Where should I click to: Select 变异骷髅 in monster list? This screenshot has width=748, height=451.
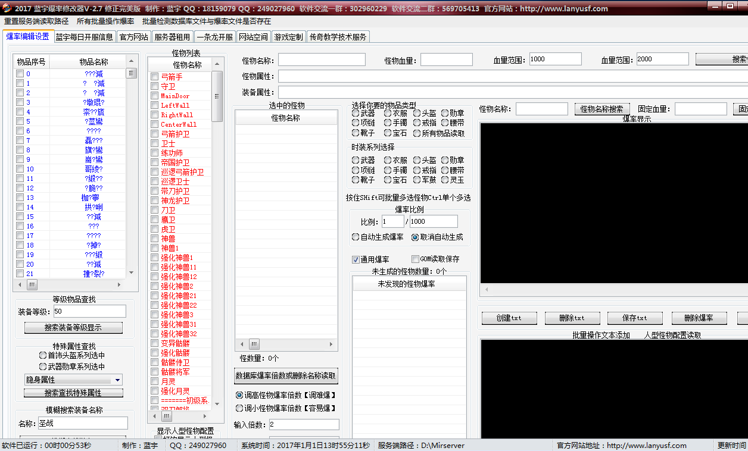pyautogui.click(x=175, y=343)
